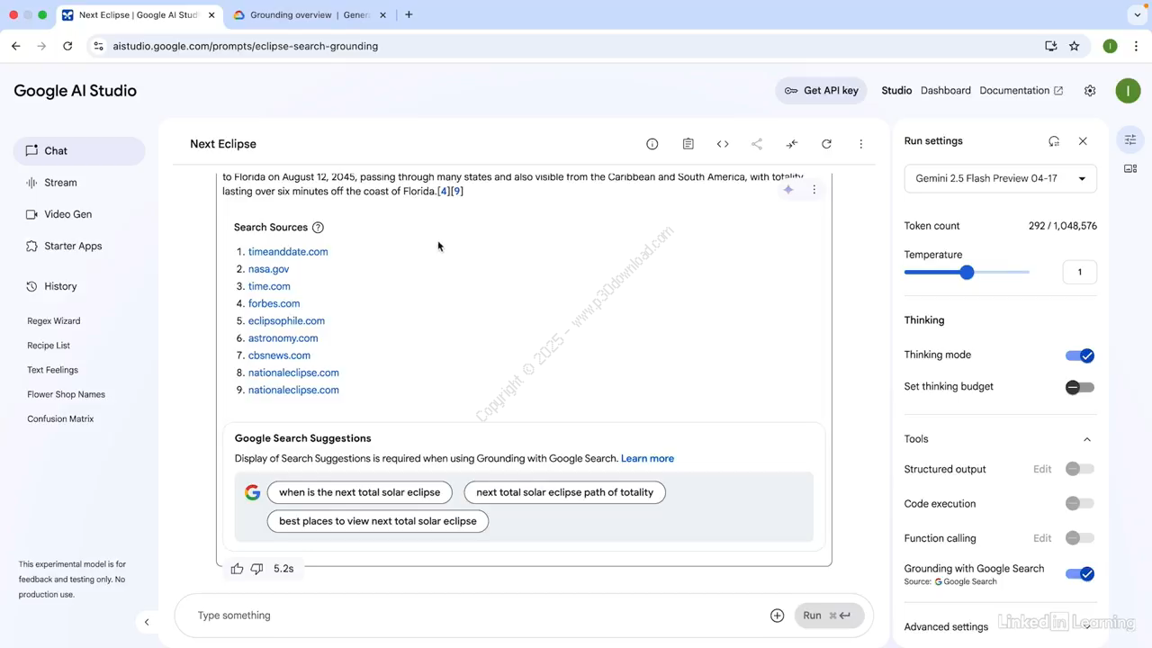Open the Get code icon in toolbar

click(723, 144)
